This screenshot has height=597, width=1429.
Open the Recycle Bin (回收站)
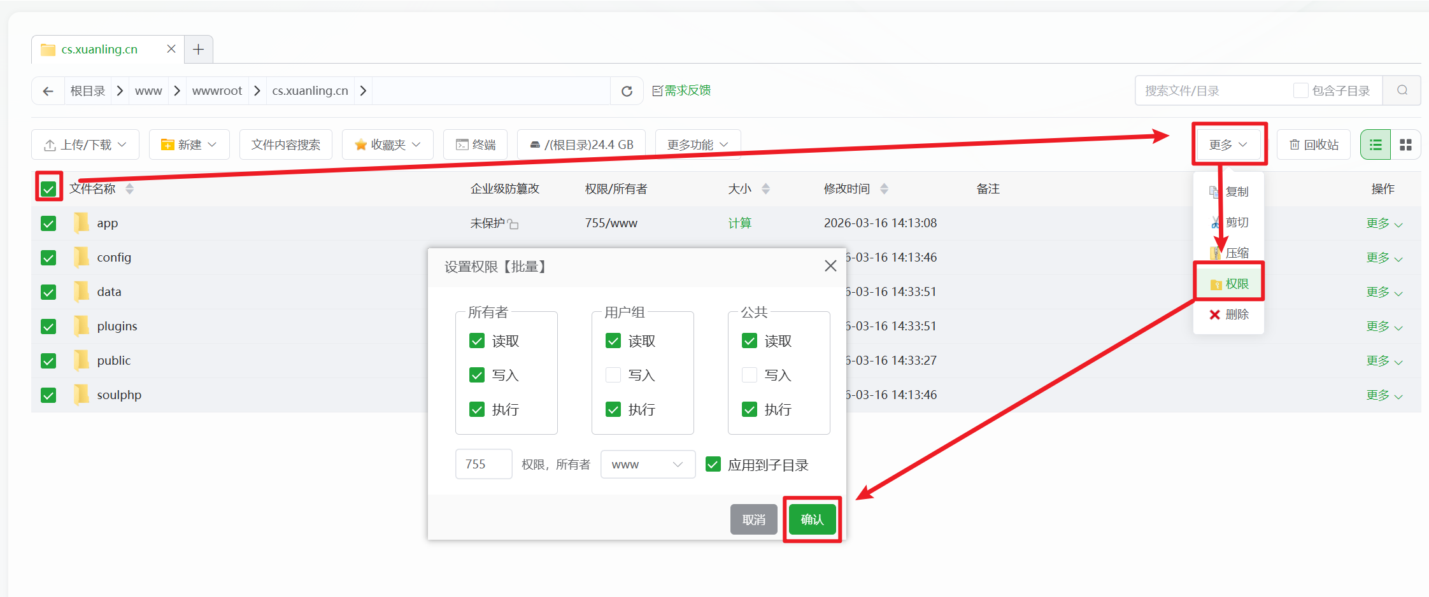1313,144
